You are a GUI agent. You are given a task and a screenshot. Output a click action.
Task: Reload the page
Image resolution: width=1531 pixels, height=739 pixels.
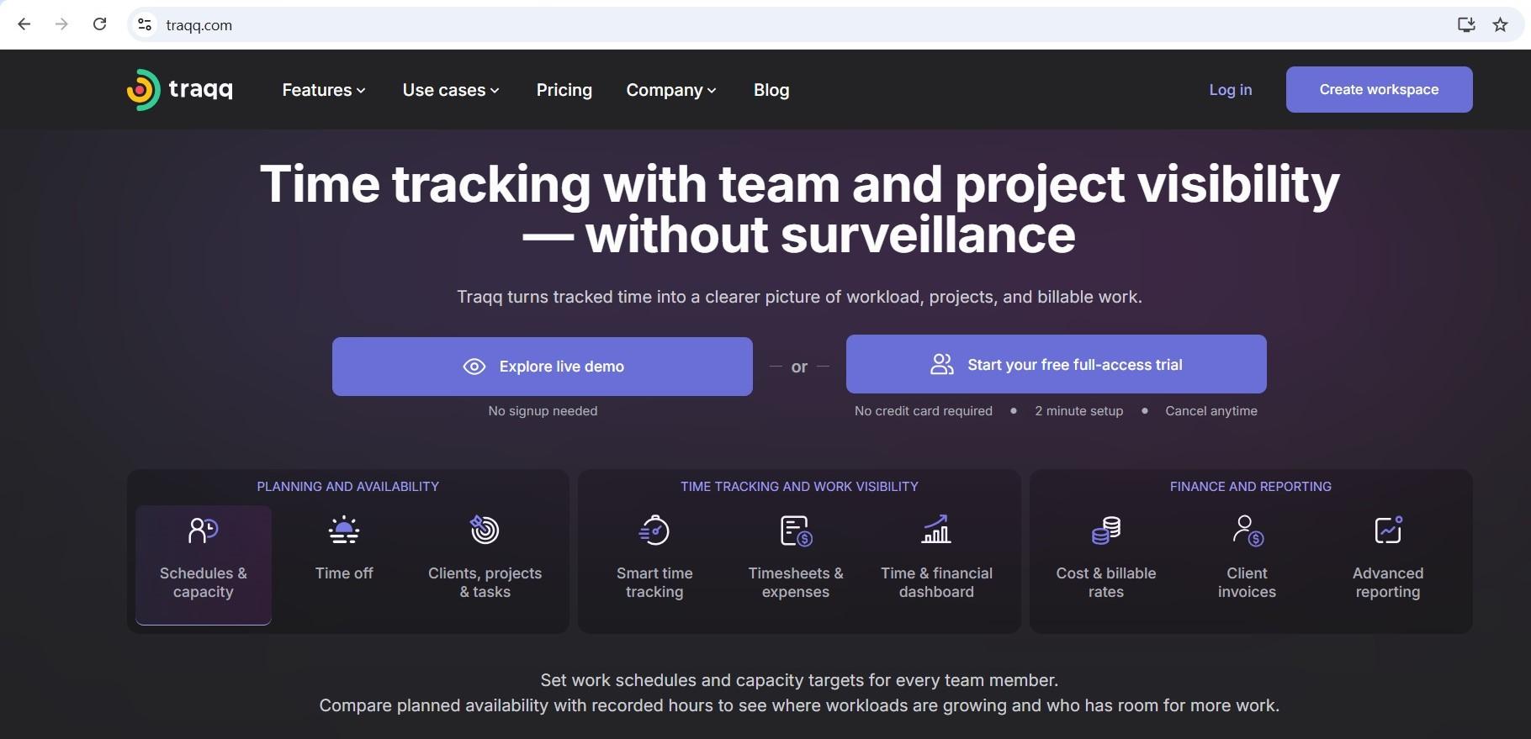point(99,24)
